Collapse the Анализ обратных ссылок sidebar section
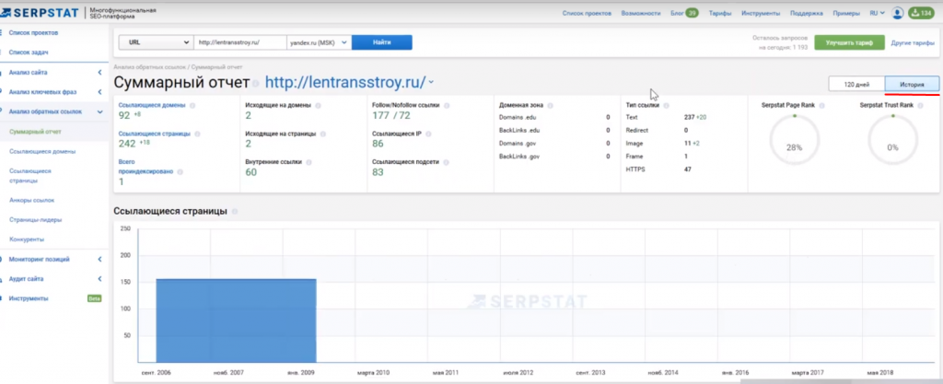Viewport: 943px width, 384px height. pos(99,111)
